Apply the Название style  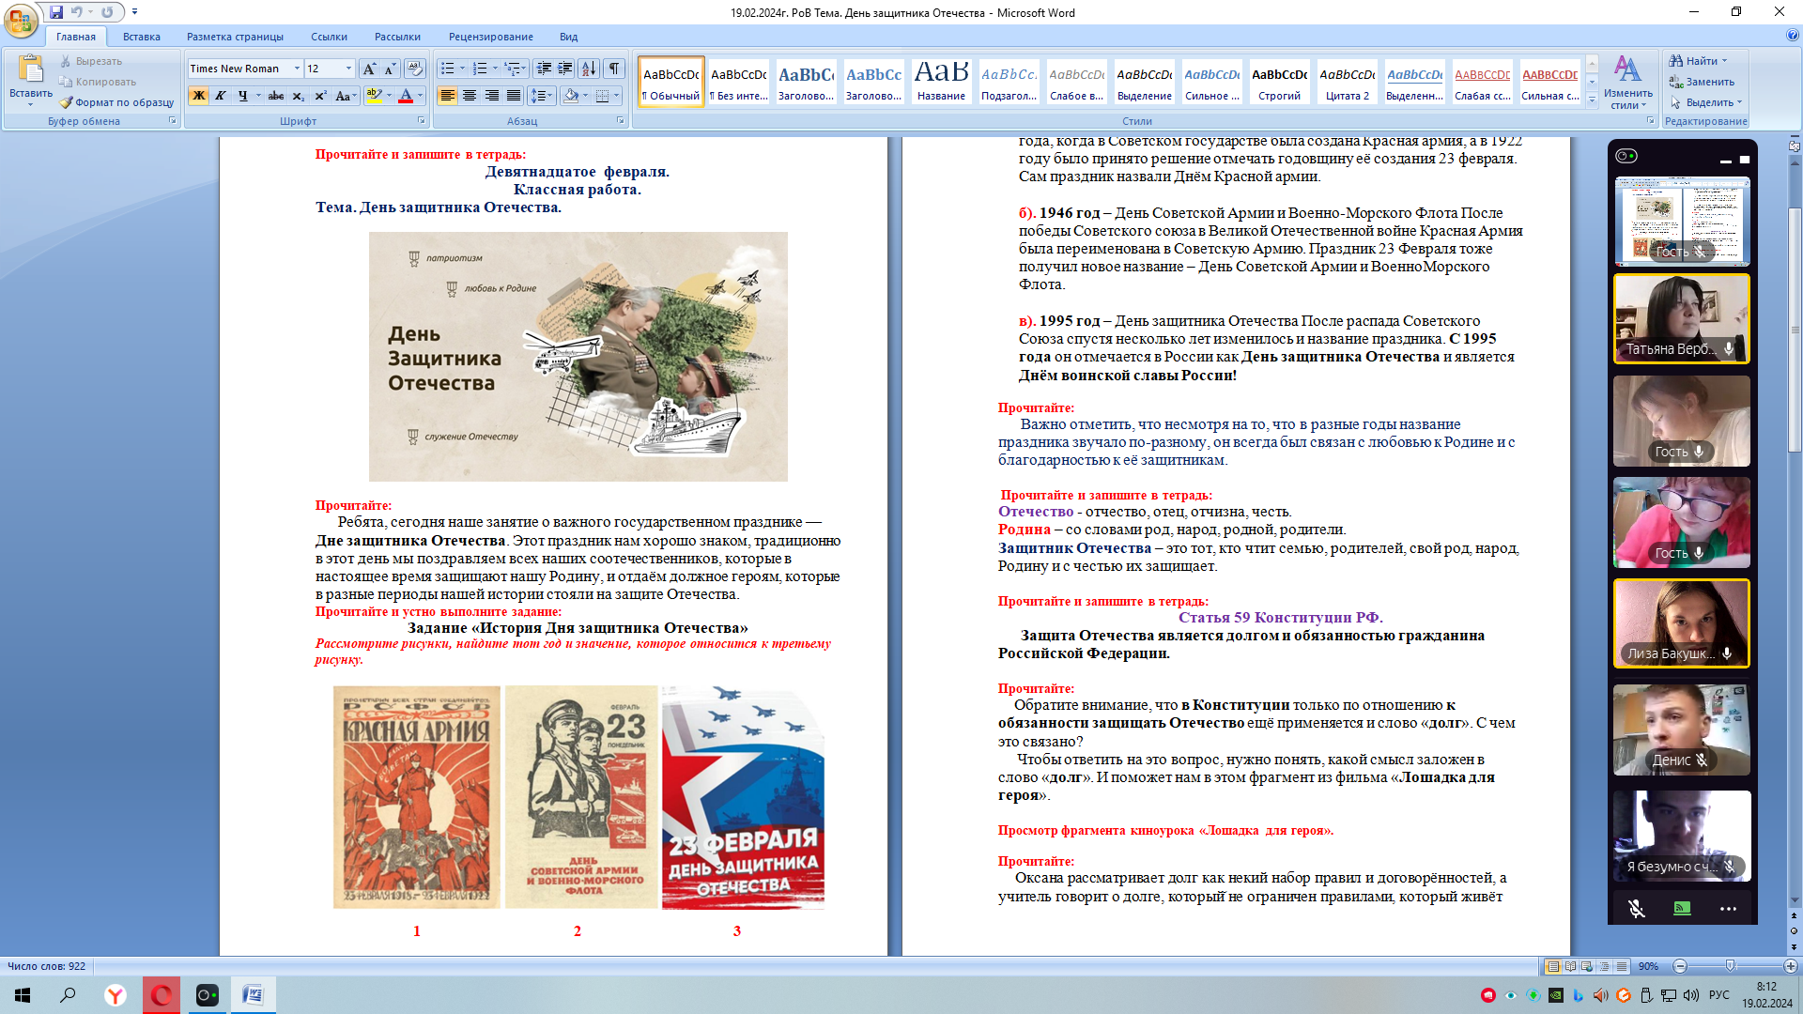(x=941, y=82)
